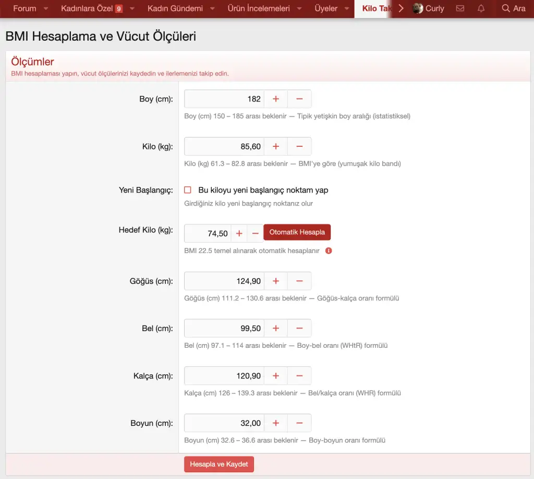Expand the Ürün İncelemeleri dropdown arrow
This screenshot has width=534, height=479.
tap(299, 9)
